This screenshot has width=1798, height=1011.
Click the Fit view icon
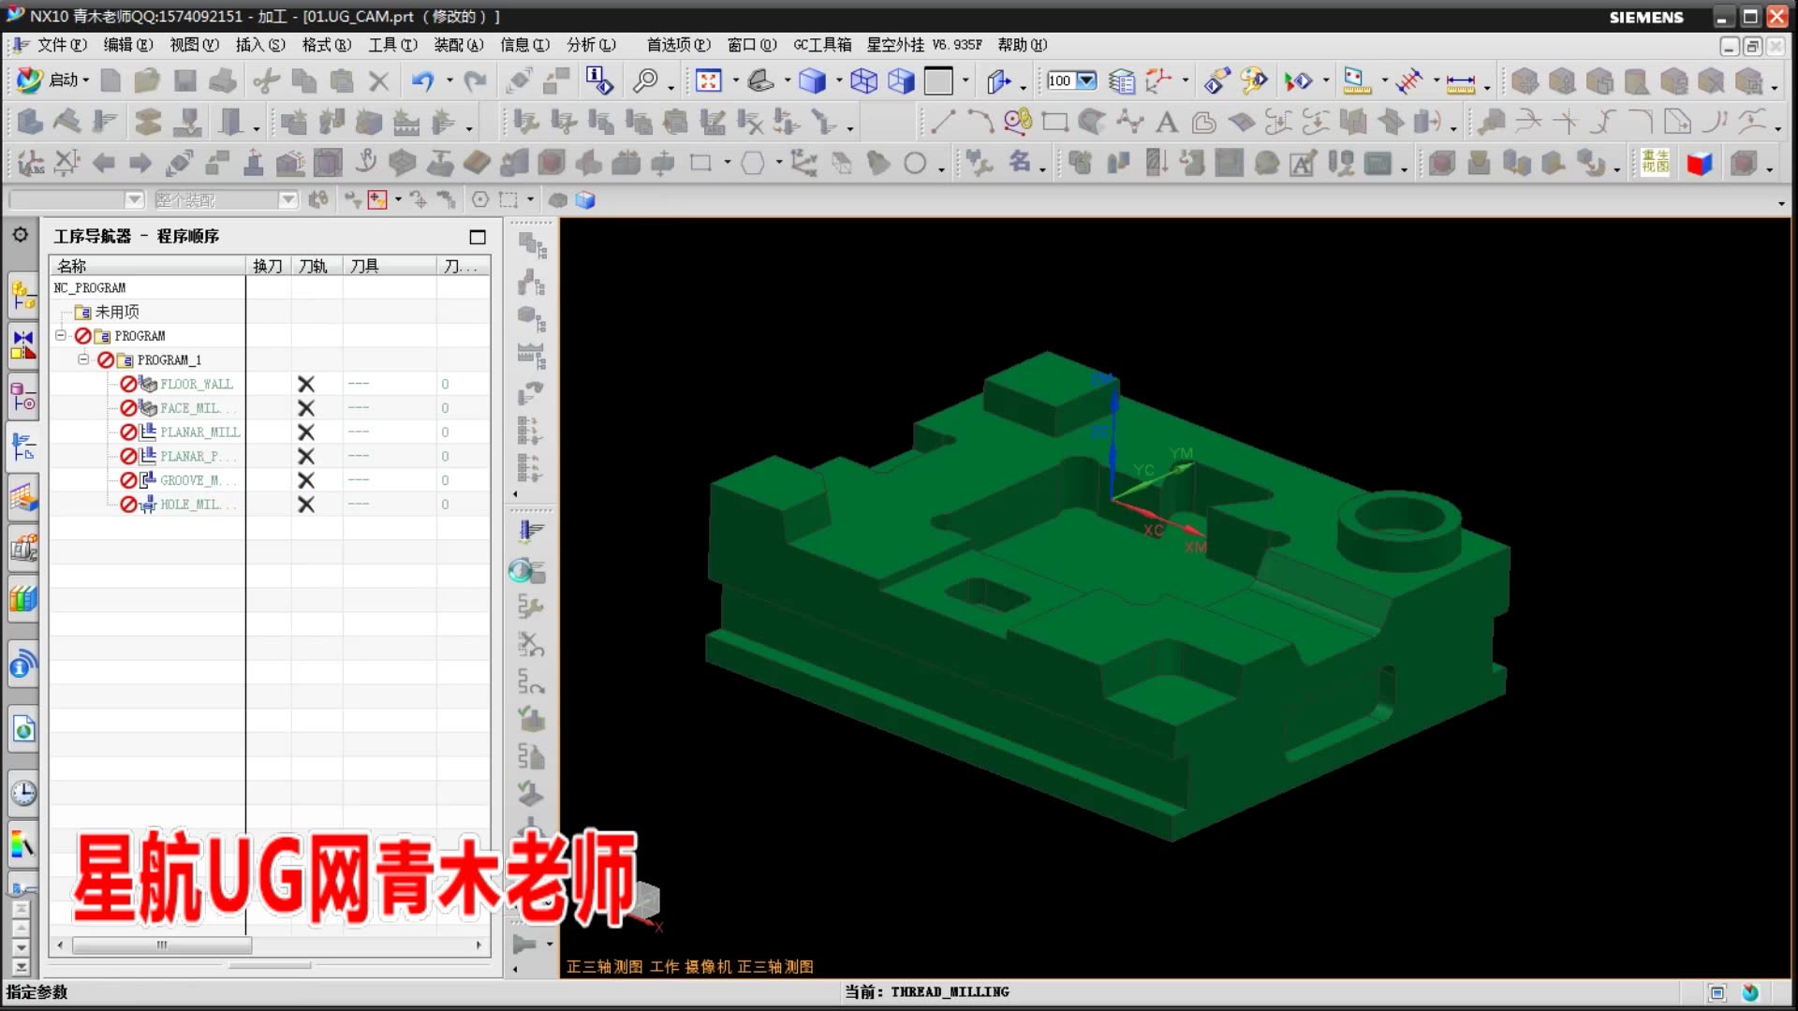pyautogui.click(x=708, y=81)
